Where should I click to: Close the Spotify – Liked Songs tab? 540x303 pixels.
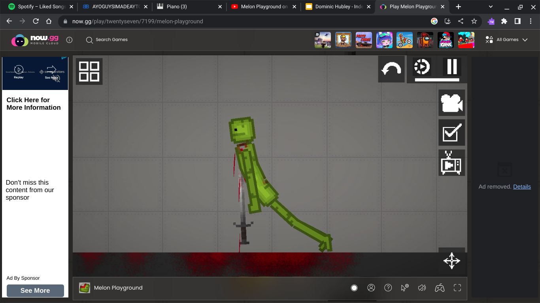[x=71, y=7]
